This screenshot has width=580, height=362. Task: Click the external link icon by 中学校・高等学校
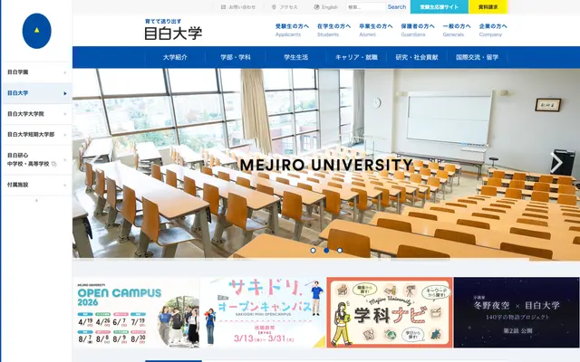54,164
